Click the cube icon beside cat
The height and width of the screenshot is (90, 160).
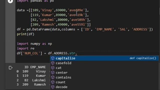53,68
